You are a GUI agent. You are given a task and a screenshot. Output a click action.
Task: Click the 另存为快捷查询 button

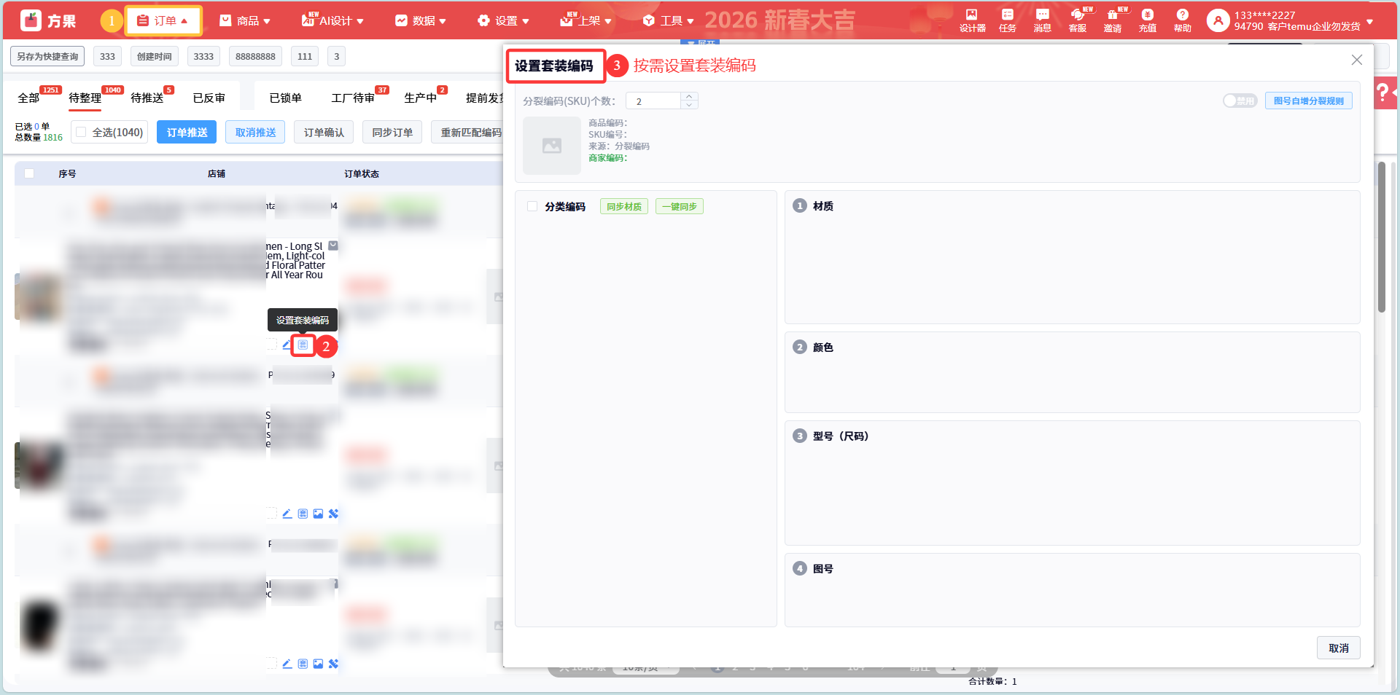[47, 56]
